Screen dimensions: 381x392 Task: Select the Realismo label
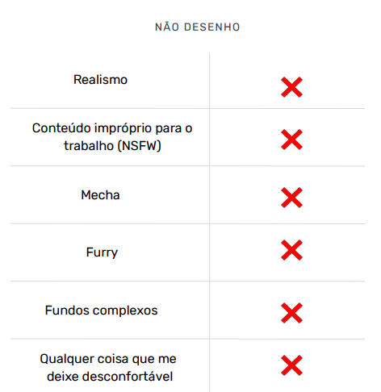coord(100,80)
